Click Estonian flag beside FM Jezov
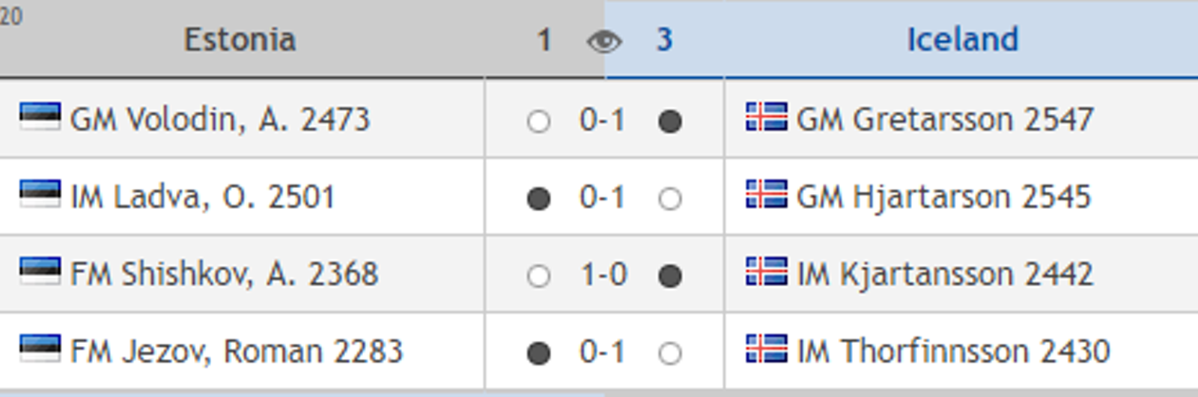The width and height of the screenshot is (1198, 397). coord(40,348)
